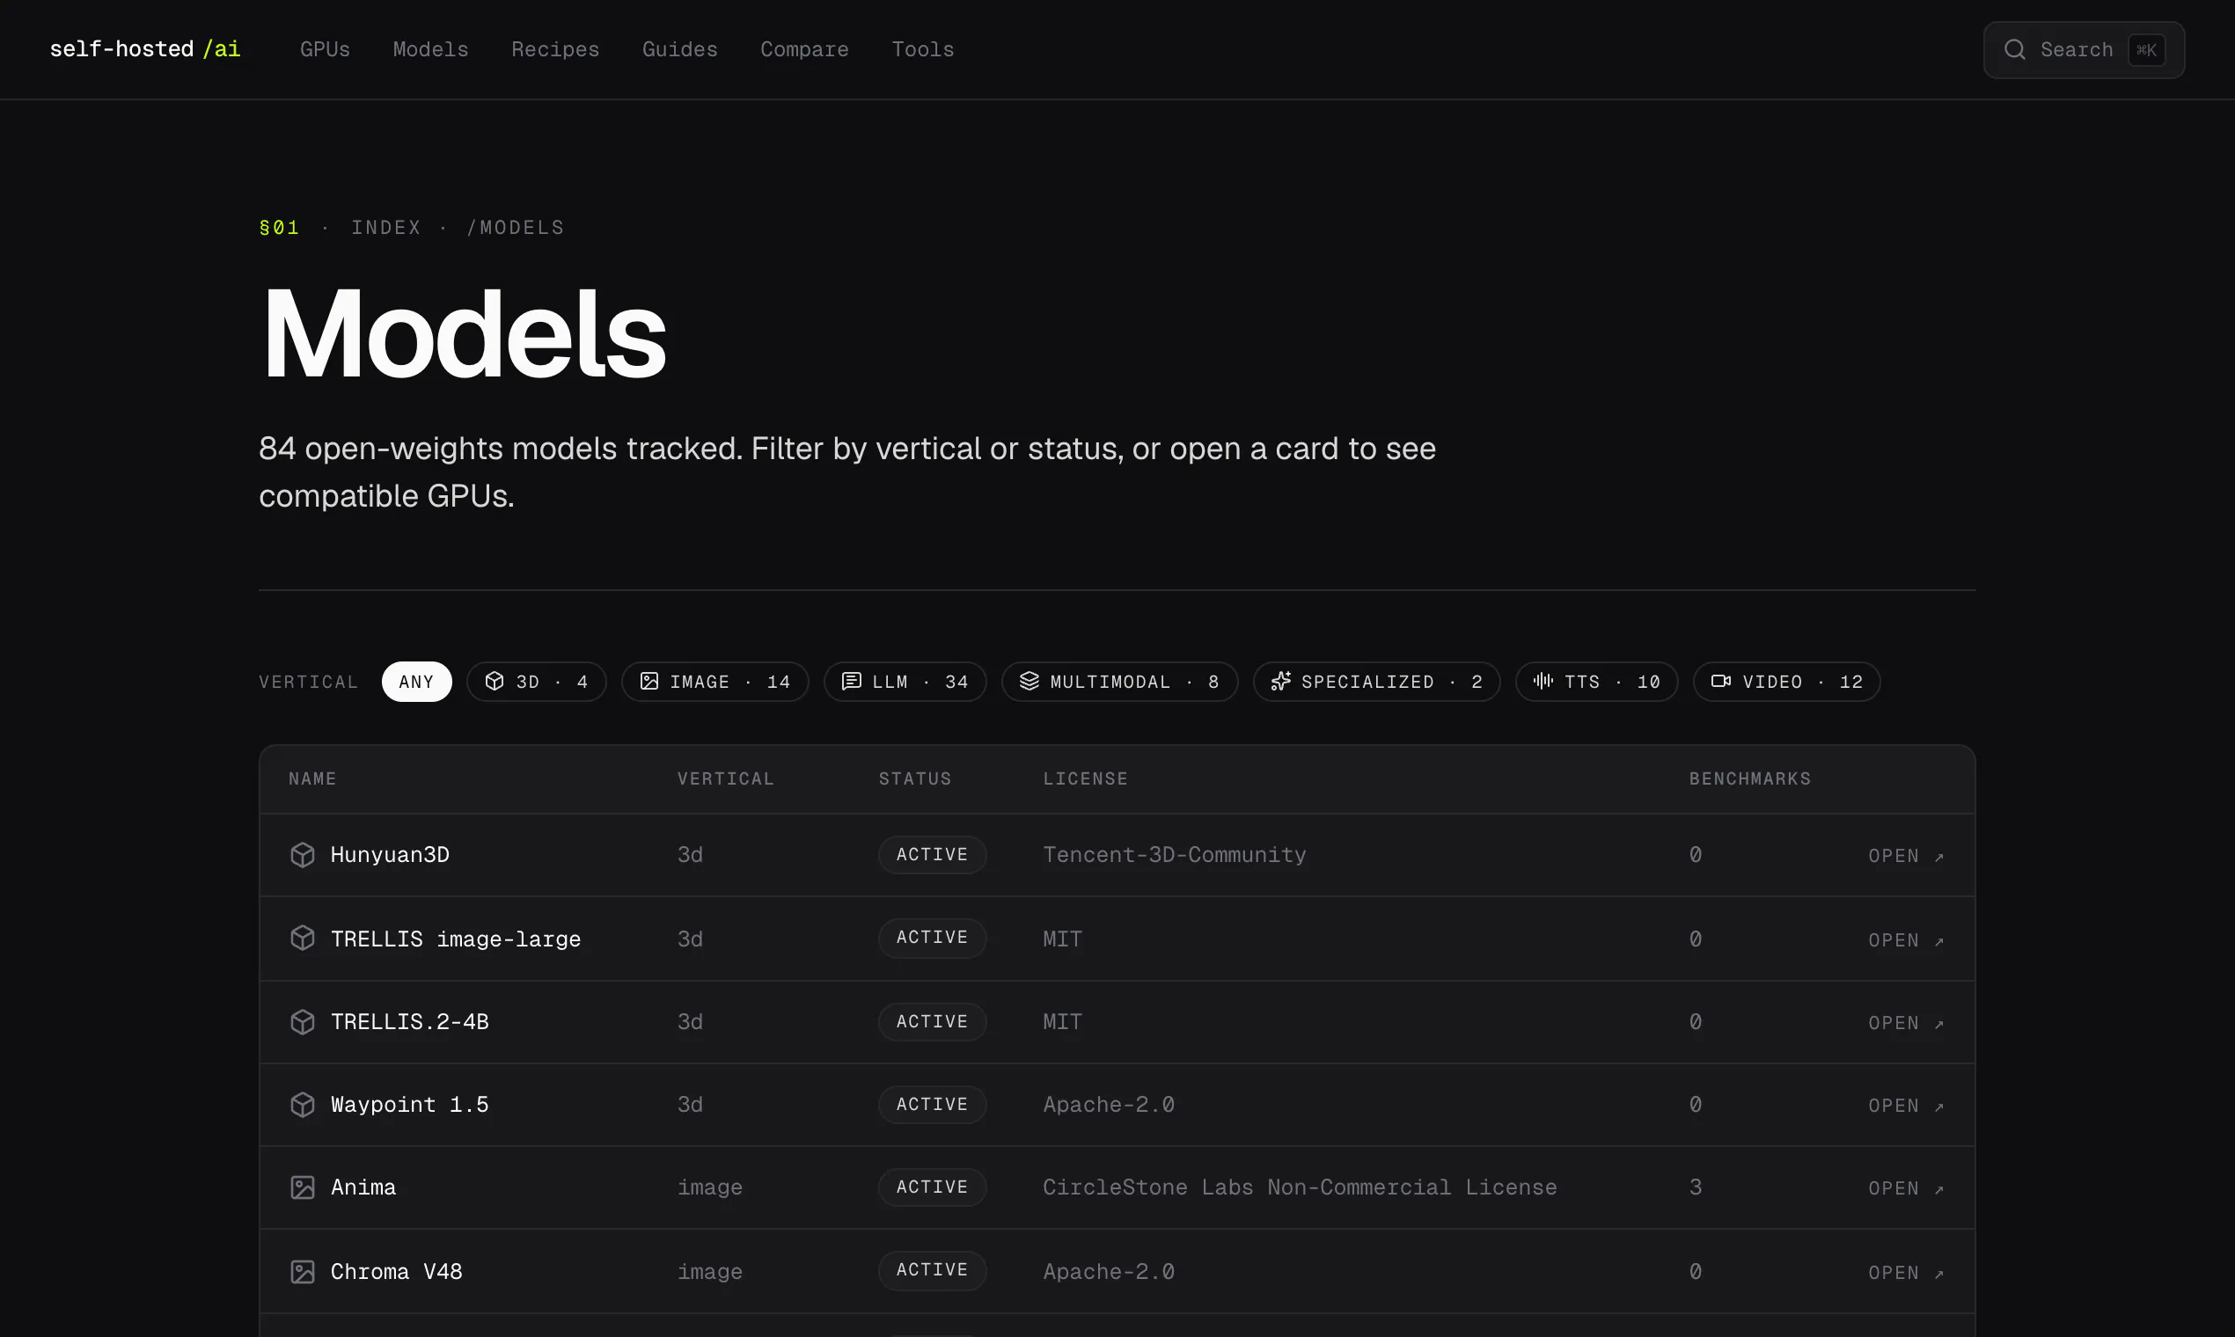Open the Hunyuan3D model card
Image resolution: width=2235 pixels, height=1337 pixels.
click(1117, 855)
